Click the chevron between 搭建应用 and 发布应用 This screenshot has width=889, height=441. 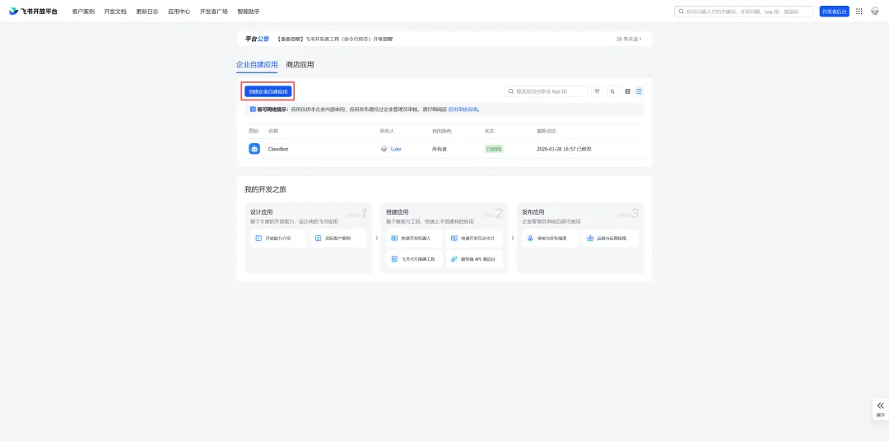(513, 238)
